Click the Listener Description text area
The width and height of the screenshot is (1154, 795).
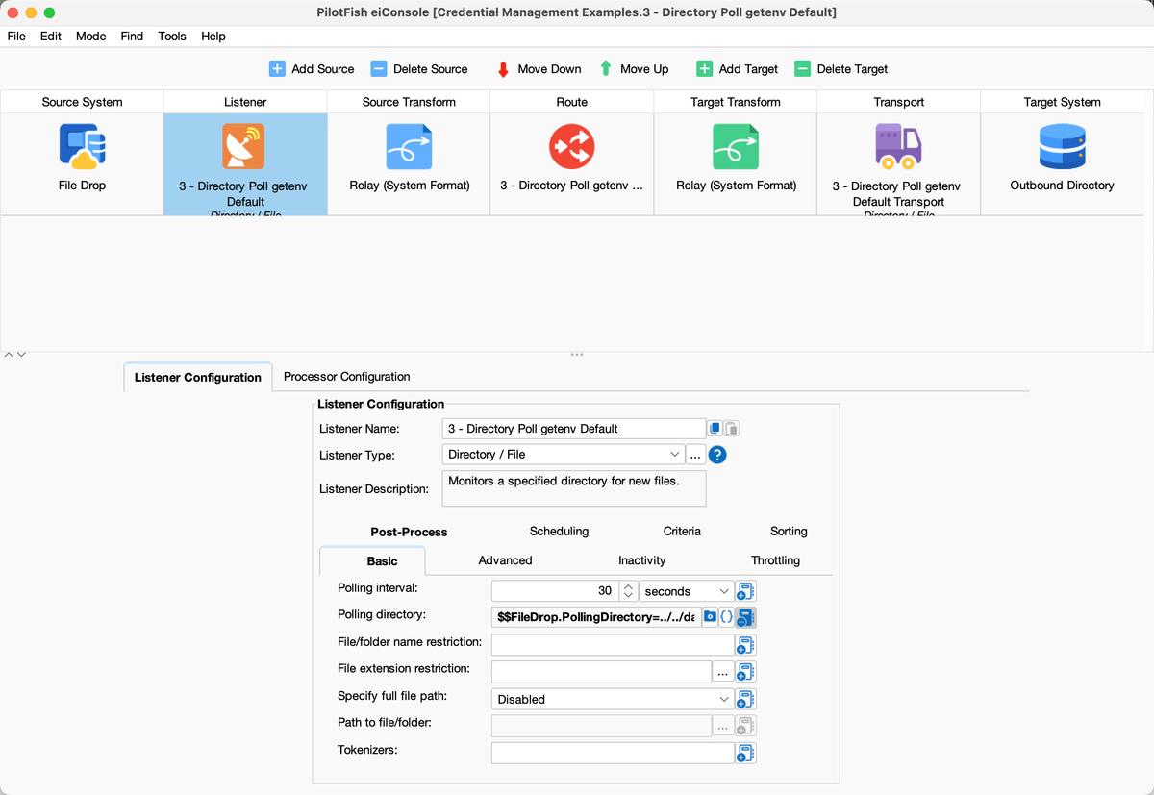tap(574, 488)
